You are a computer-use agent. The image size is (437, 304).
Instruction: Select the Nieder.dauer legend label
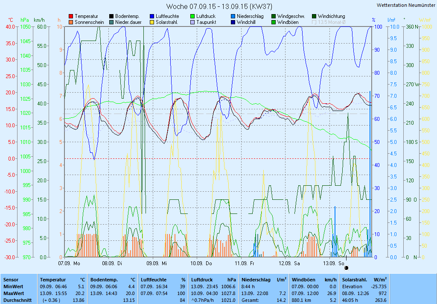(128, 22)
